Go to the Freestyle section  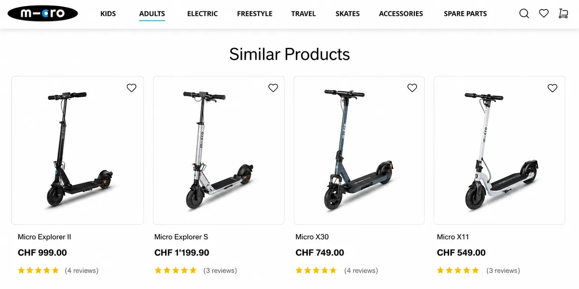pyautogui.click(x=255, y=14)
